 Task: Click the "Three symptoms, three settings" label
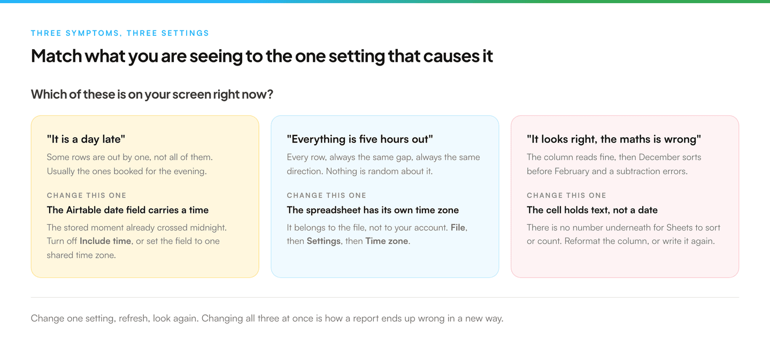point(120,33)
